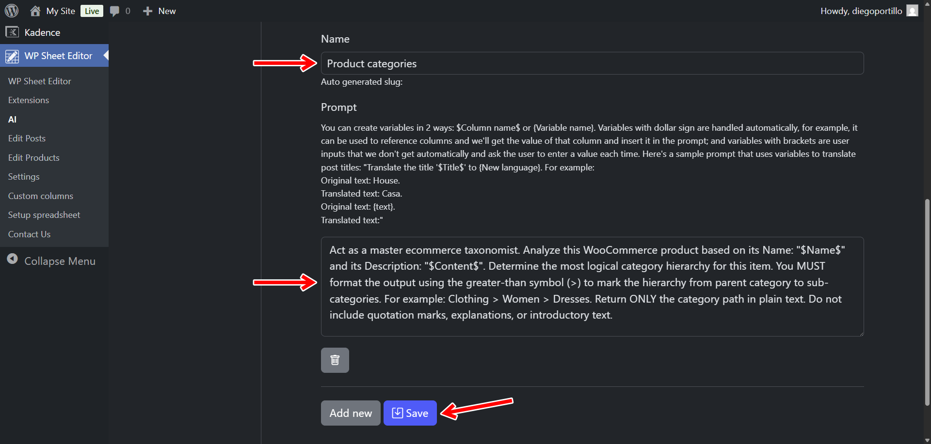
Task: Open Setup spreadsheet page
Action: [44, 215]
